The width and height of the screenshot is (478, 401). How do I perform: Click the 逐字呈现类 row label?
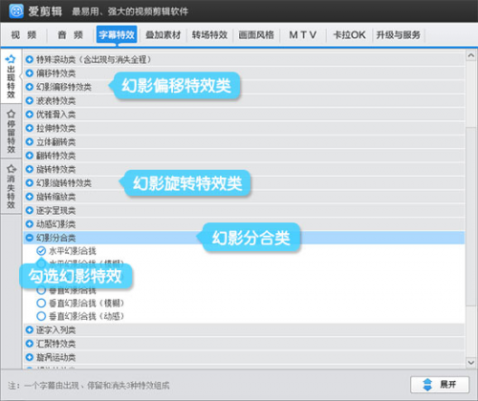[x=55, y=210]
